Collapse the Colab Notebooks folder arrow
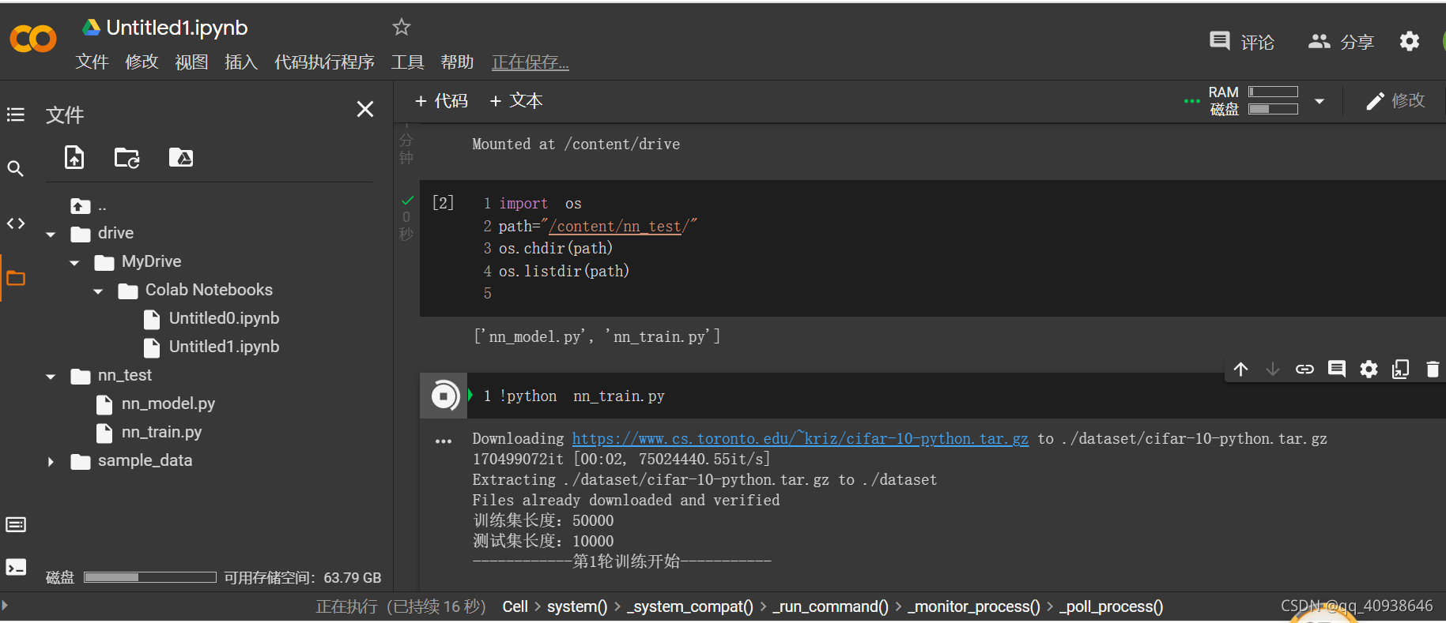The height and width of the screenshot is (623, 1446). pyautogui.click(x=98, y=291)
